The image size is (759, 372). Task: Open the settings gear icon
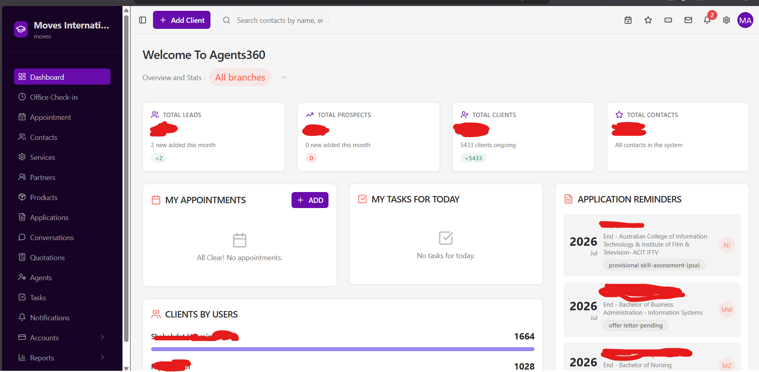(x=726, y=20)
